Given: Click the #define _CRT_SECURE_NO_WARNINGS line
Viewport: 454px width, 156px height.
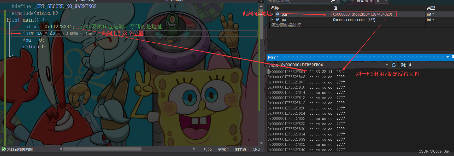Looking at the screenshot, I should (x=54, y=6).
